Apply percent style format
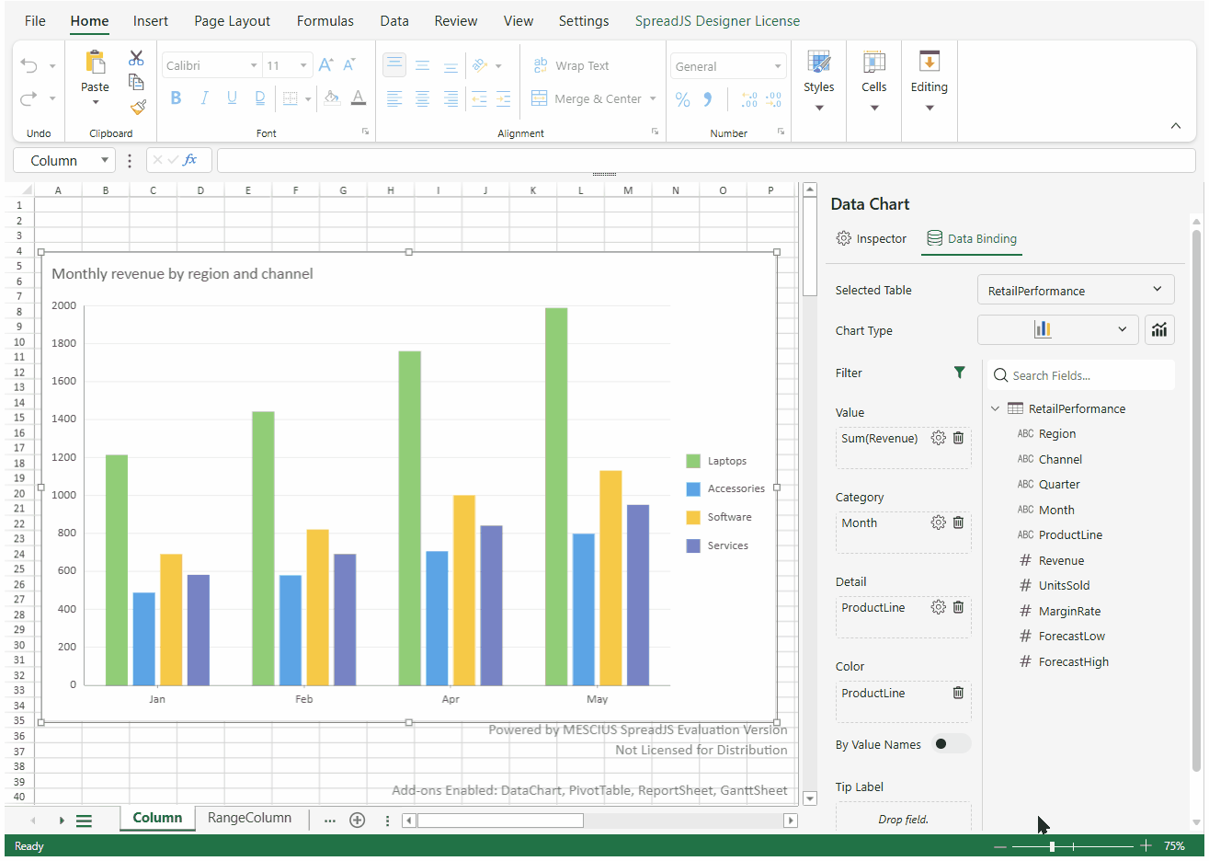This screenshot has width=1209, height=861. pyautogui.click(x=683, y=99)
